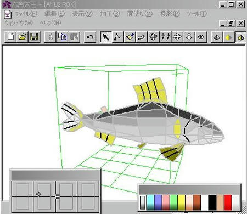This screenshot has width=247, height=214.
Task: Switch to solid yellow pyramid display mode
Action: pos(229,37)
